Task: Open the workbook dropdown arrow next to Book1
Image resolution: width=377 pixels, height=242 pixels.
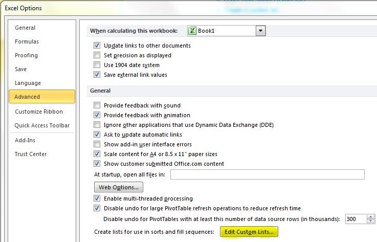Action: pos(261,31)
